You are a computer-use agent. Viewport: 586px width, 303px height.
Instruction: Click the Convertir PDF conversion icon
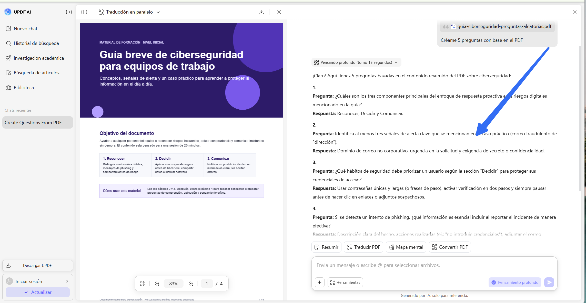click(x=435, y=247)
